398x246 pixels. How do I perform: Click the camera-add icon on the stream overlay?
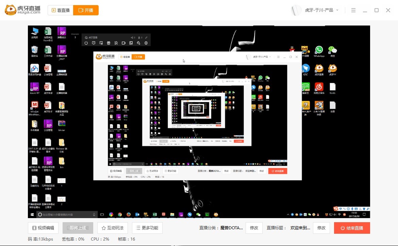click(101, 43)
